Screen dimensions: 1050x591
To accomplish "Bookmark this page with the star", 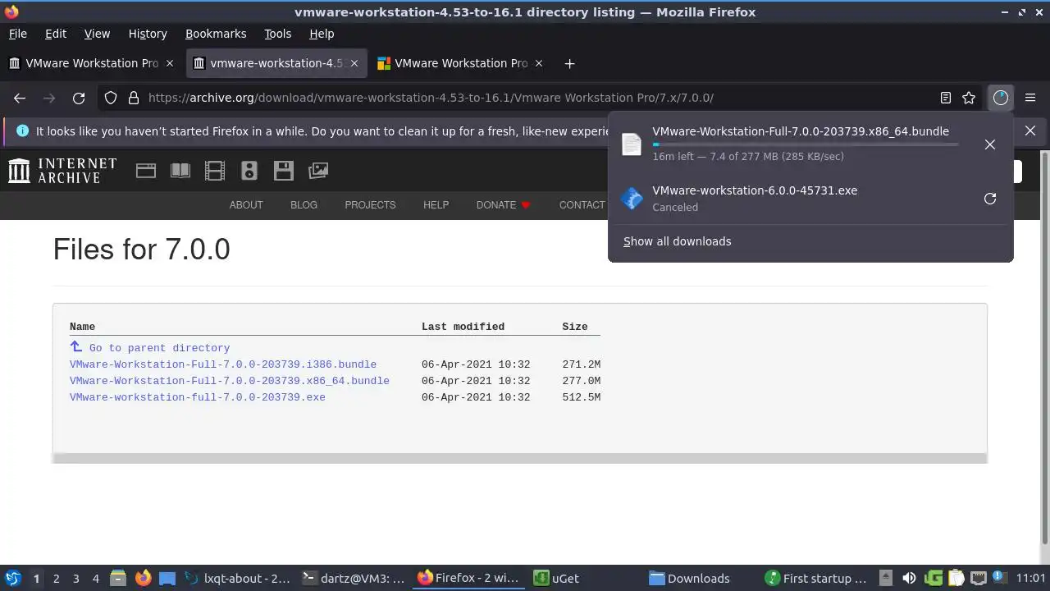I will click(969, 98).
